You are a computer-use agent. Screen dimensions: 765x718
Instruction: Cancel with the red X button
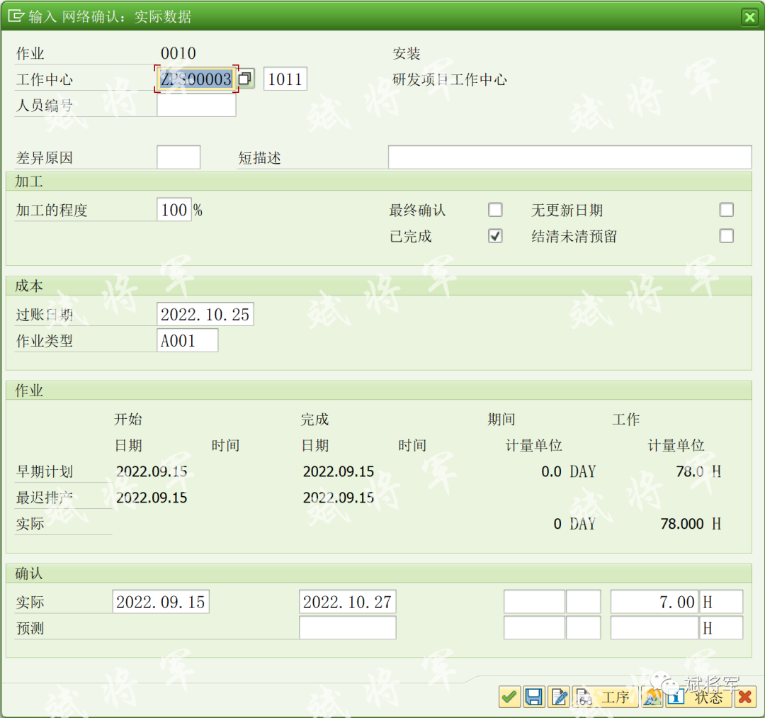tap(744, 697)
